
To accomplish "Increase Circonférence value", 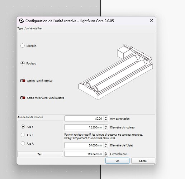I will [106, 153].
